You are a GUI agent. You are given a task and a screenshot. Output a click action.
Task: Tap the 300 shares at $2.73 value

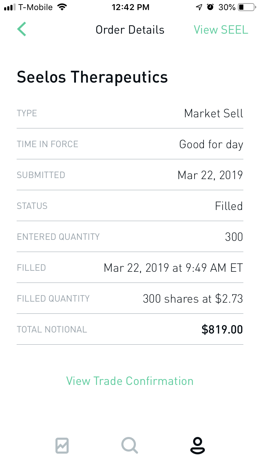[x=193, y=298]
